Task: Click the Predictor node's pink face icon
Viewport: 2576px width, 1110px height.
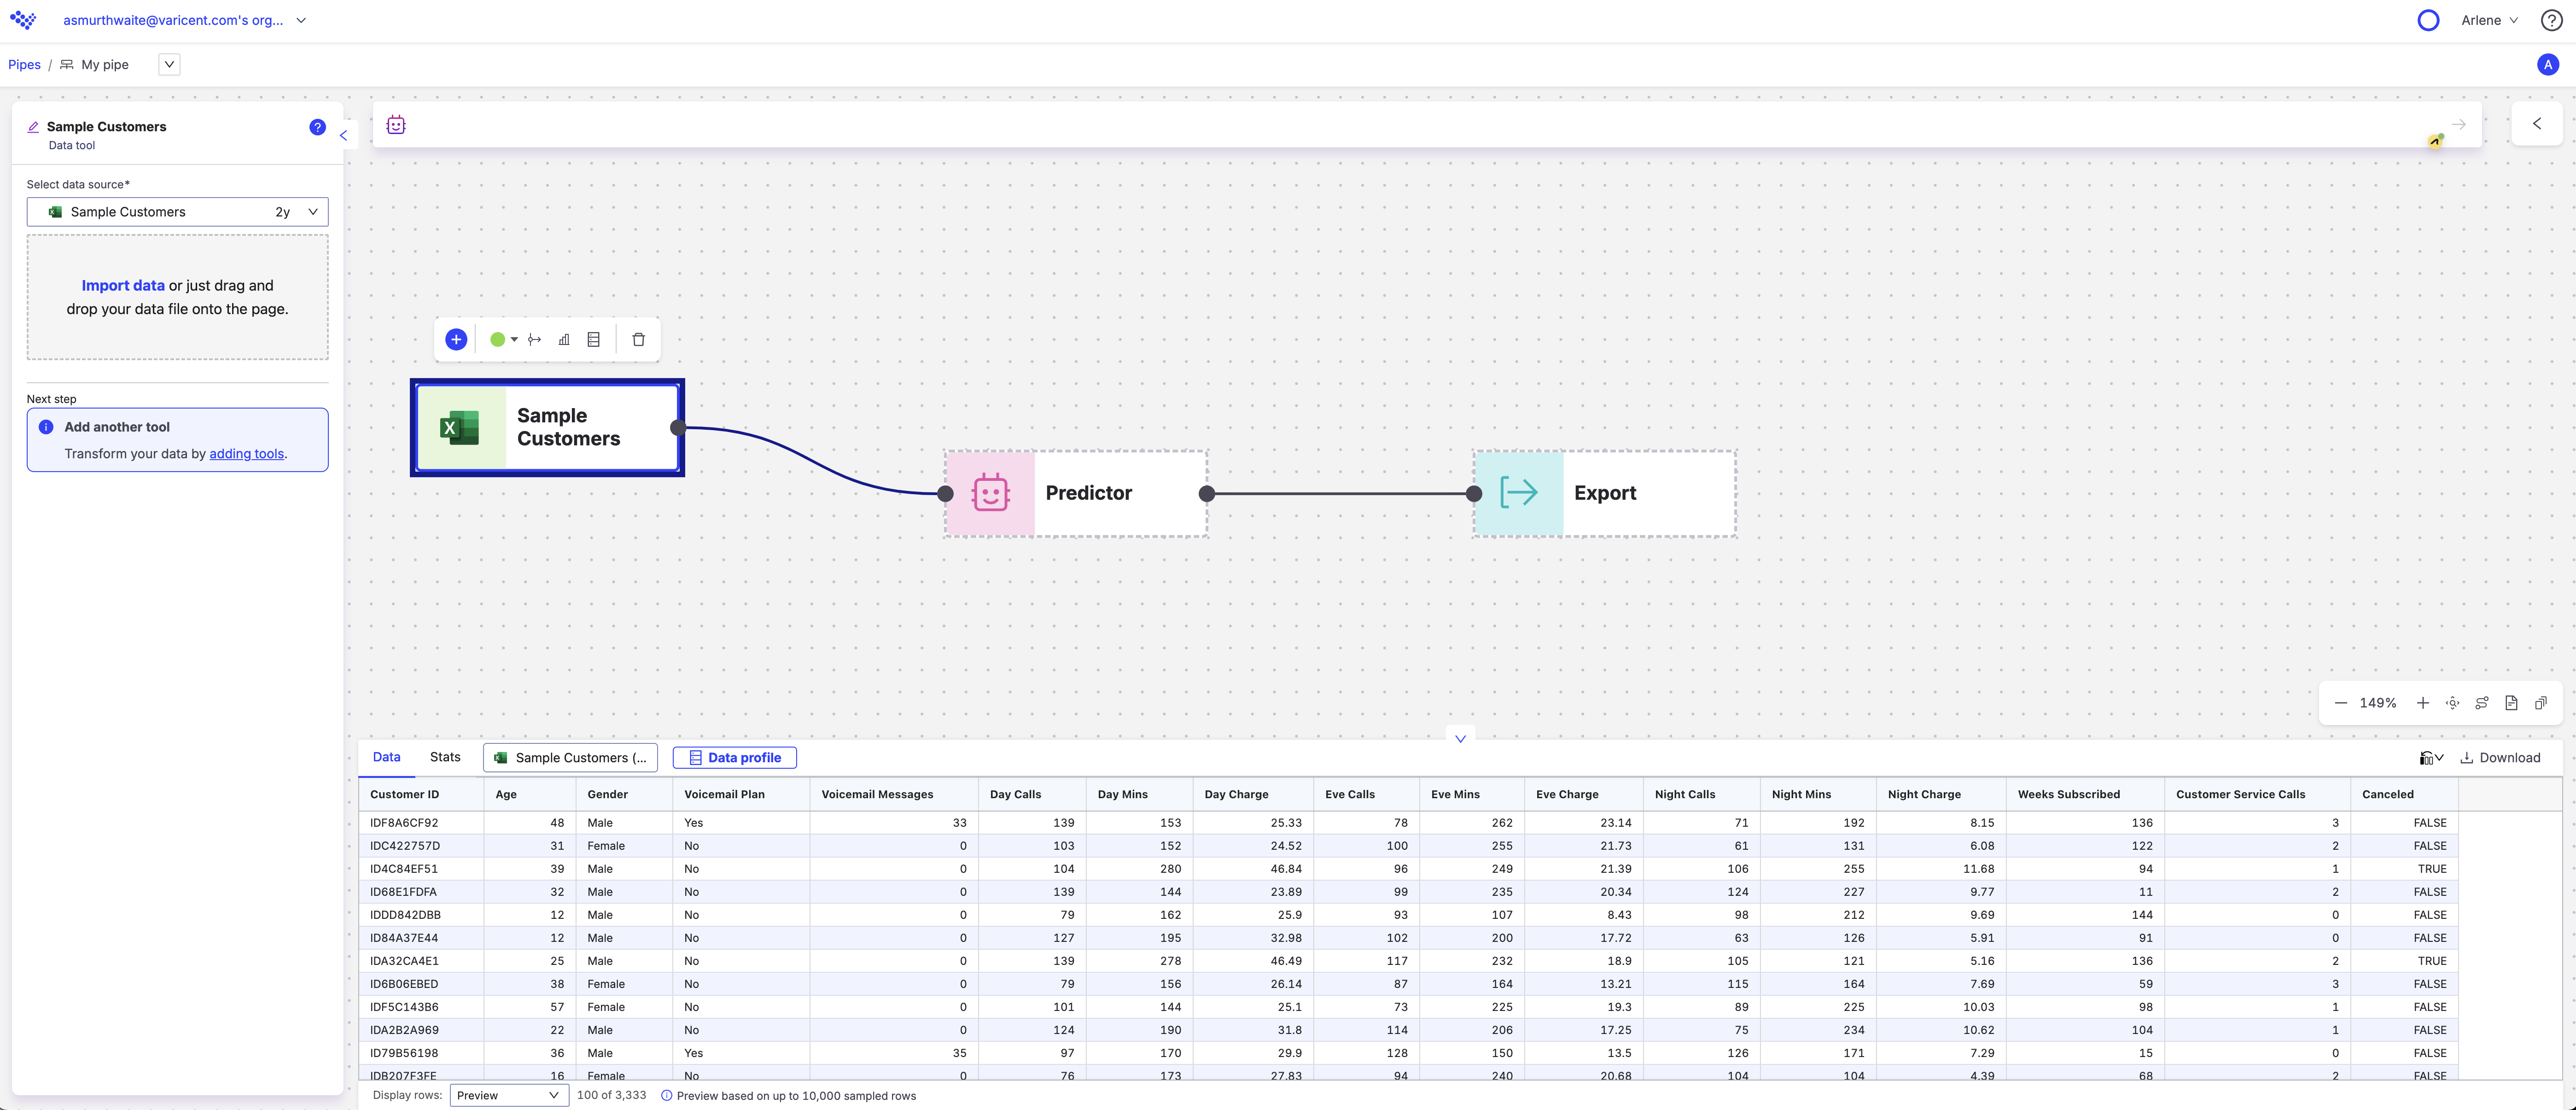Action: coord(990,493)
